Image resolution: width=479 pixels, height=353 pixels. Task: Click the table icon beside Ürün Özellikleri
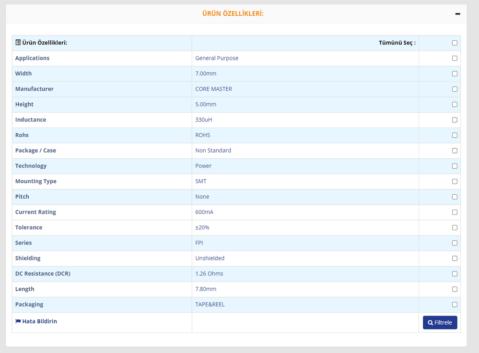[18, 43]
